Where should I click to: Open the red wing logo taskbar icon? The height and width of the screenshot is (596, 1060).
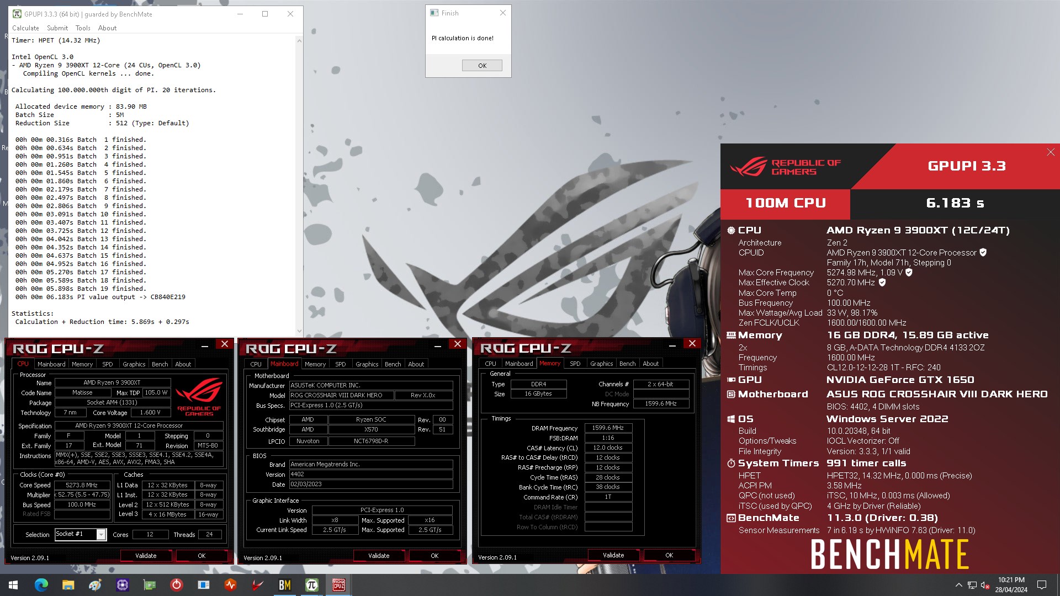[x=257, y=584]
